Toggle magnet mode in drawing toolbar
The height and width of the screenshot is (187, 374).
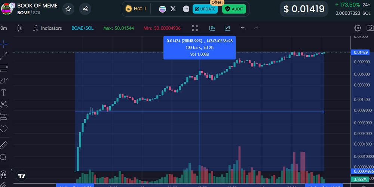point(3,174)
